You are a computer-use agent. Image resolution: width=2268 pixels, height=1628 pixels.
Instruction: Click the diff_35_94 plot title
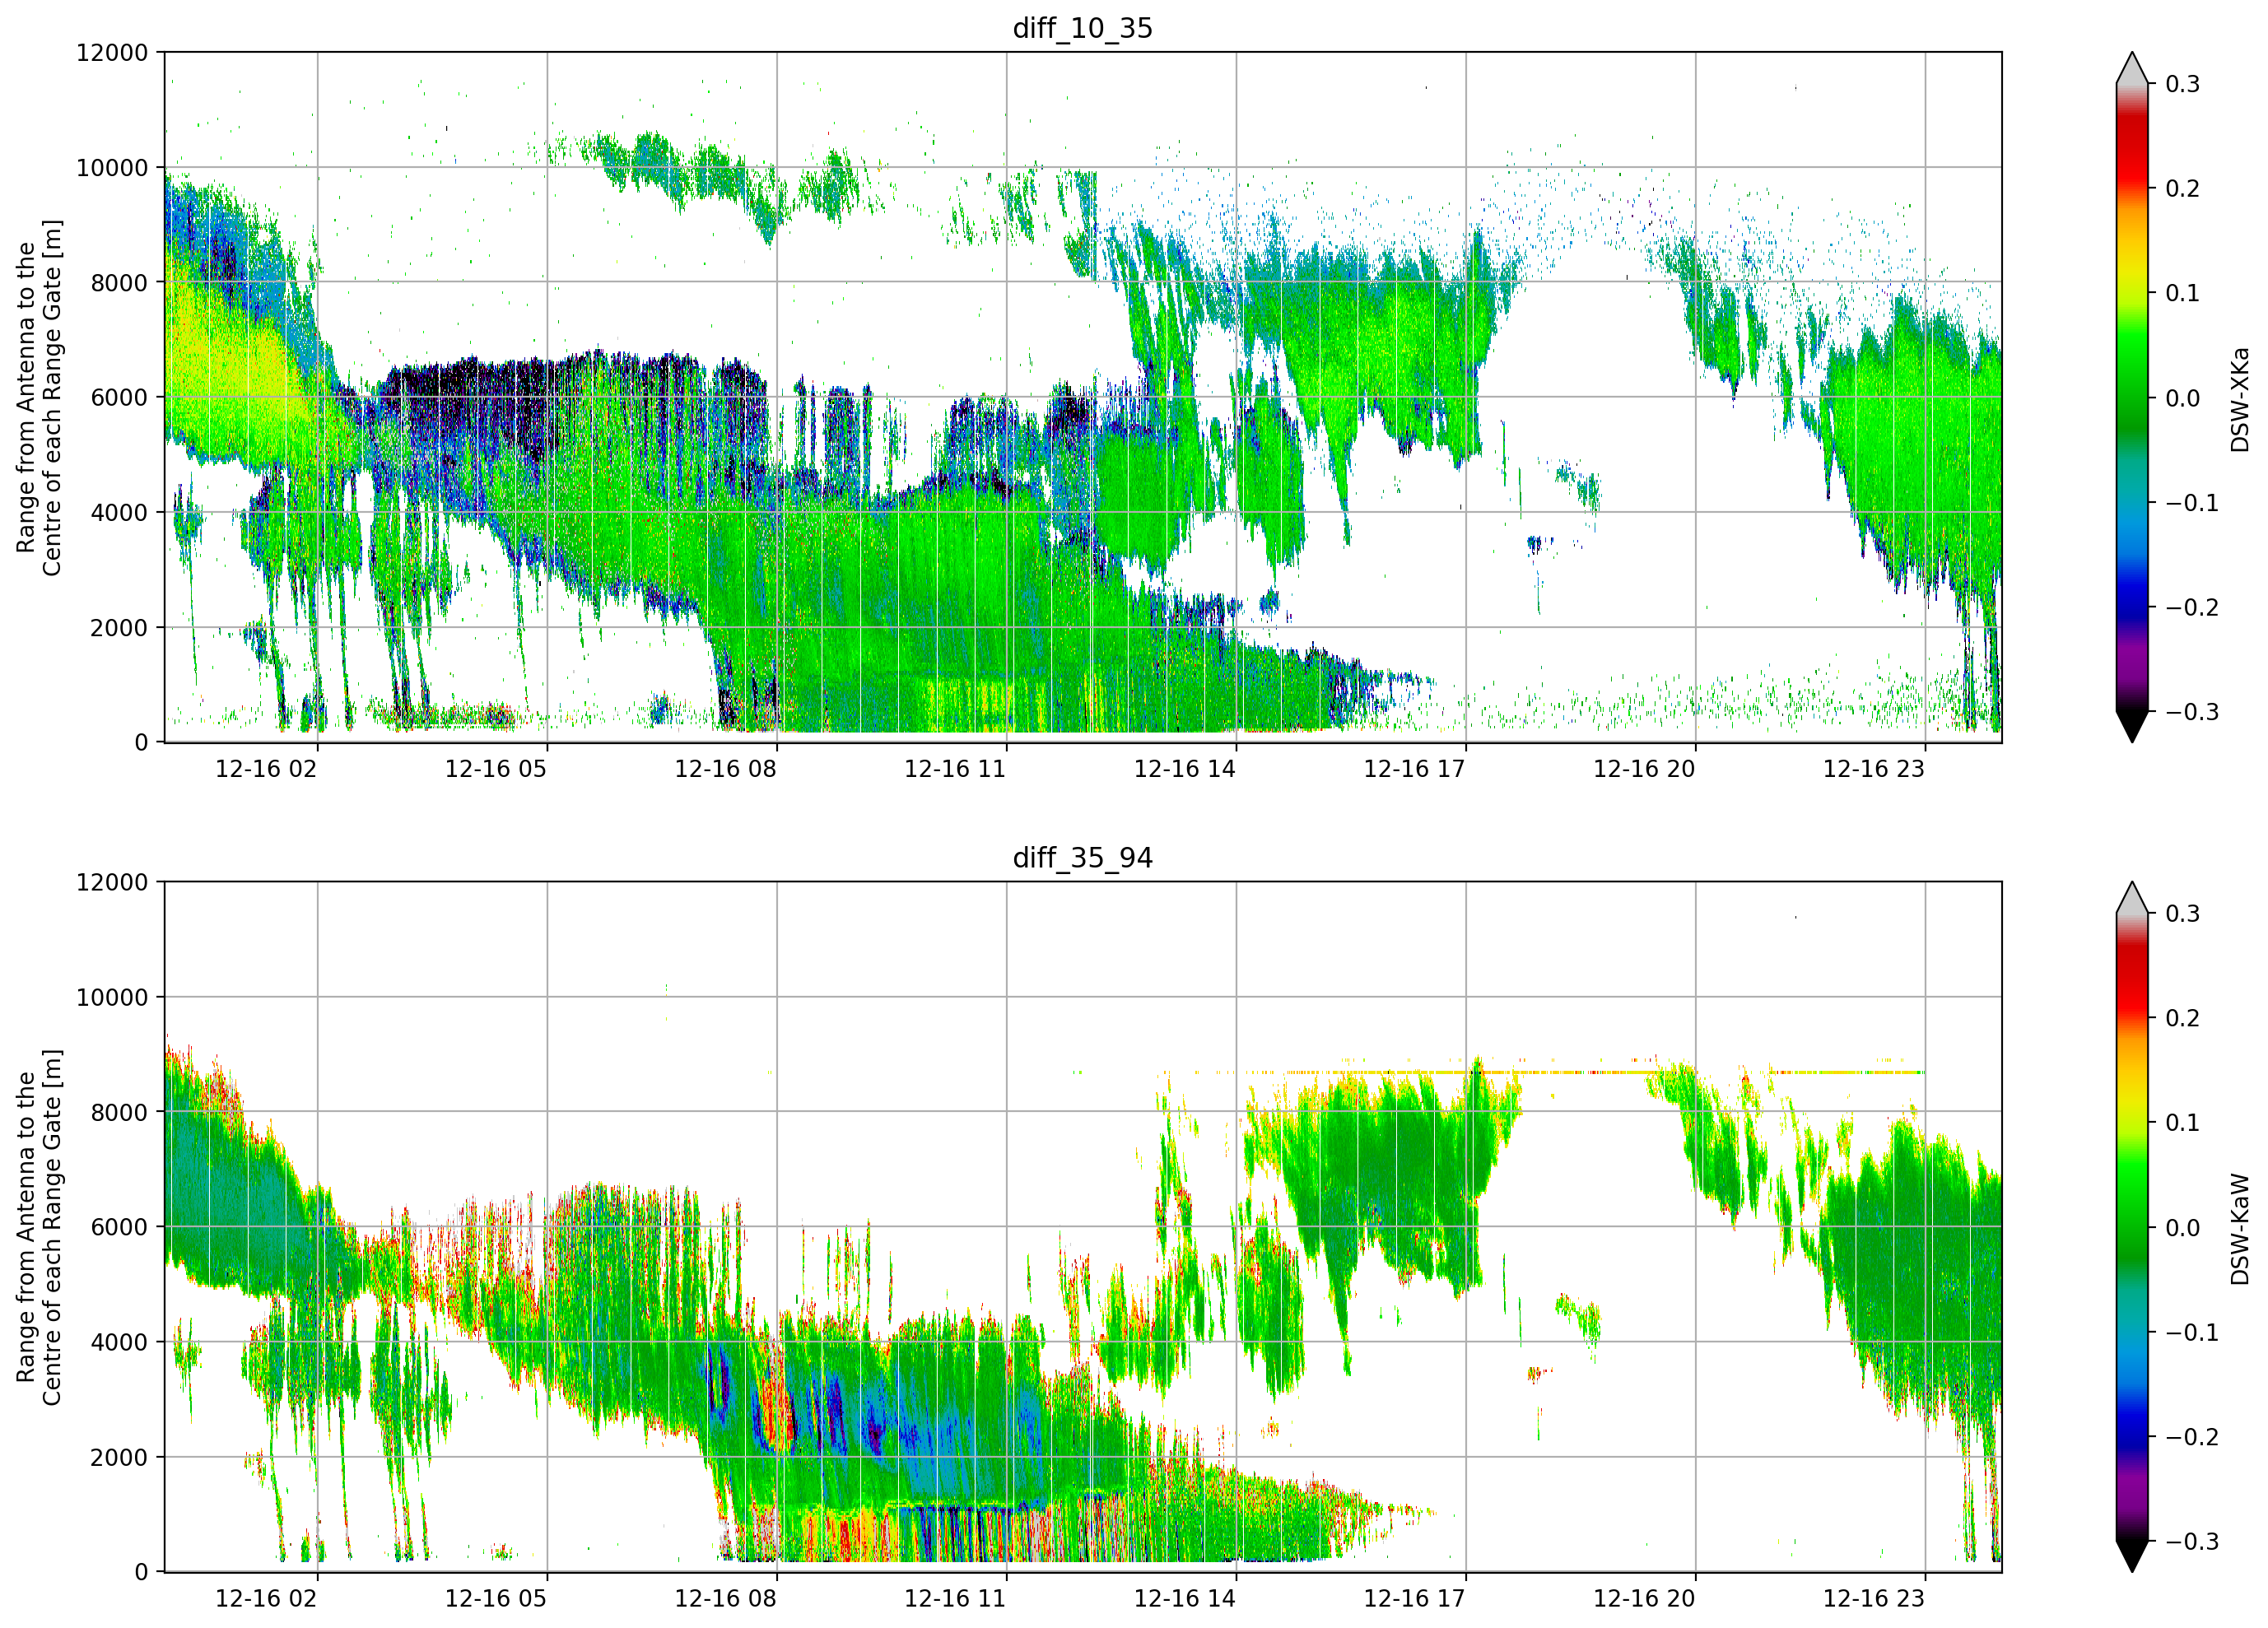tap(1082, 858)
